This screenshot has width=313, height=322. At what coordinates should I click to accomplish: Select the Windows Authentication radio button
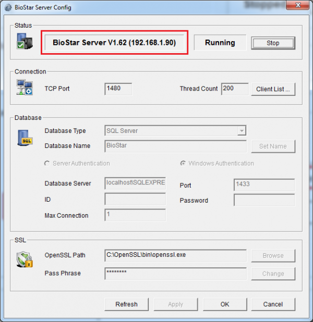183,164
